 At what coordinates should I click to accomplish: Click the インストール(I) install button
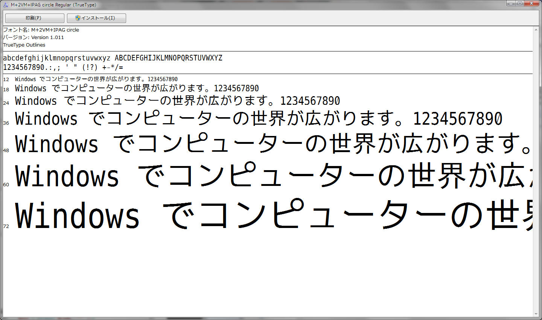pos(96,18)
